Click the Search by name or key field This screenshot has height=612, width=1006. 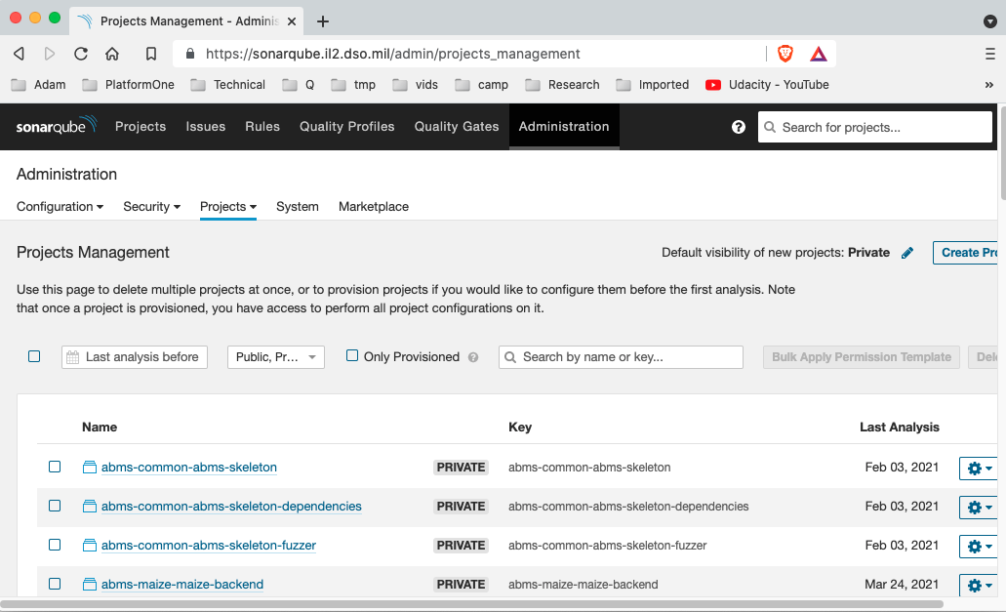[621, 357]
